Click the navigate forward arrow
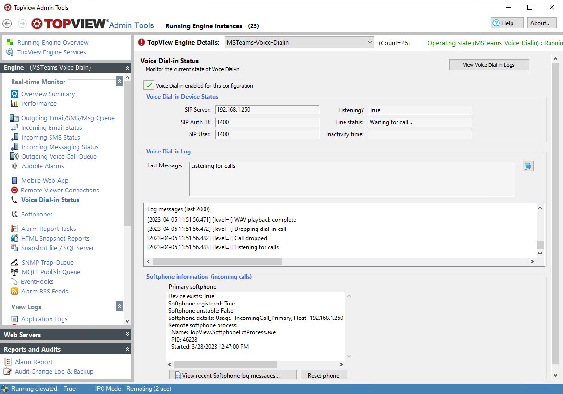The image size is (563, 394). coord(22,24)
